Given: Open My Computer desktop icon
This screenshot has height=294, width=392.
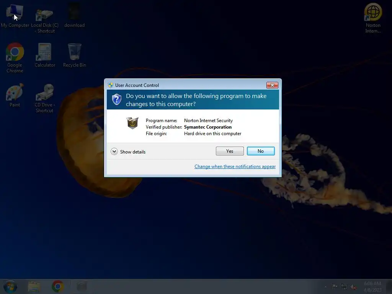Looking at the screenshot, I should tap(15, 15).
